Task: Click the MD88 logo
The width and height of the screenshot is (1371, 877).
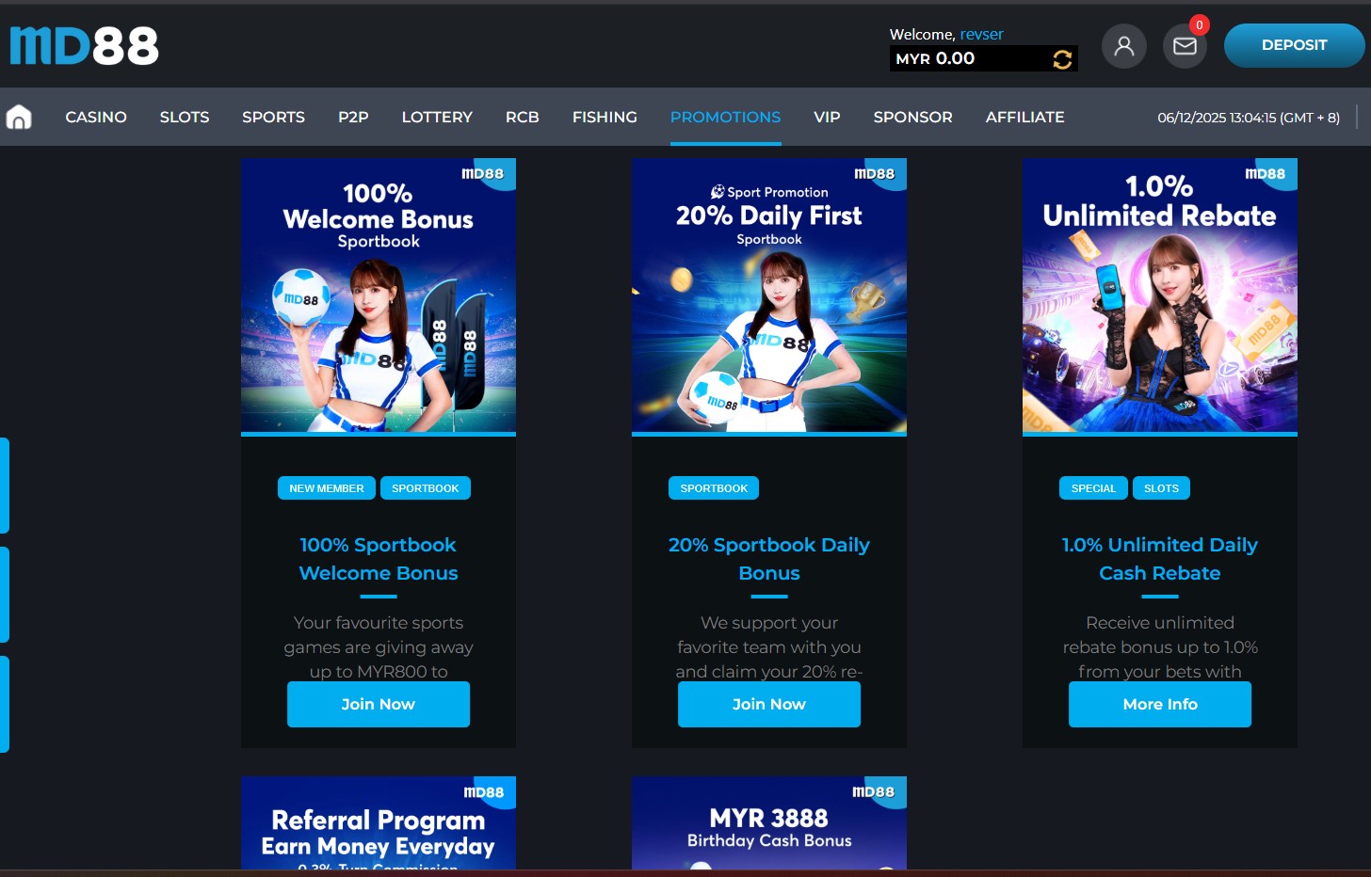Action: (x=85, y=45)
